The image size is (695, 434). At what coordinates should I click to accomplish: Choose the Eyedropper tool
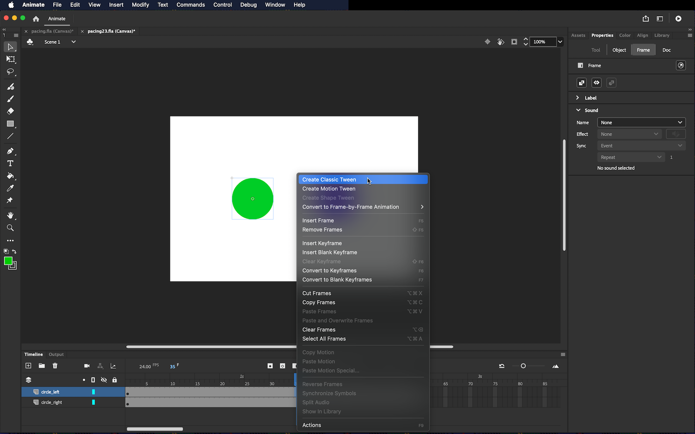pos(10,188)
